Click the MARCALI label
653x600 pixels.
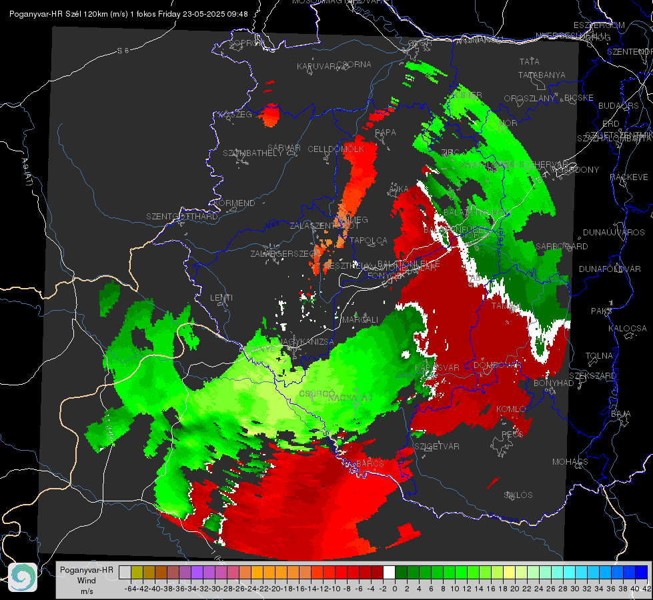pyautogui.click(x=360, y=320)
